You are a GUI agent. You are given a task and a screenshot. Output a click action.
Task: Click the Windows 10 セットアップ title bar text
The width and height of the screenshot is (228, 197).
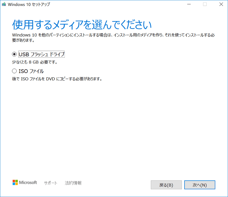point(29,4)
